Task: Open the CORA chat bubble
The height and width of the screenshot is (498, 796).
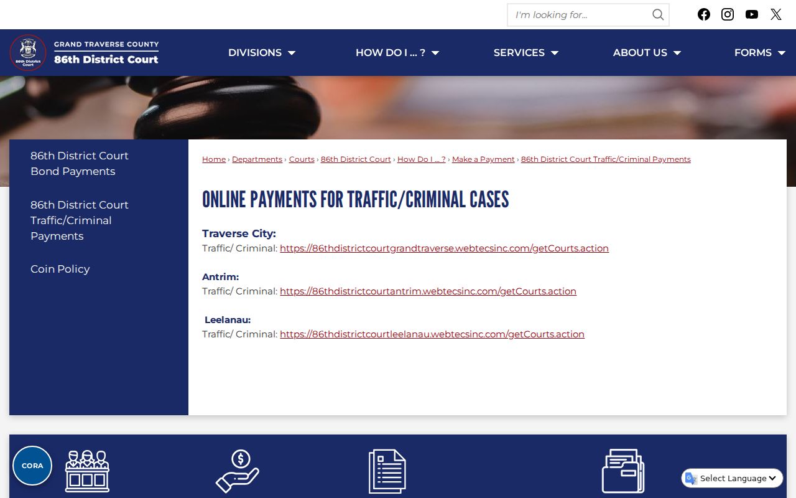Action: (32, 466)
